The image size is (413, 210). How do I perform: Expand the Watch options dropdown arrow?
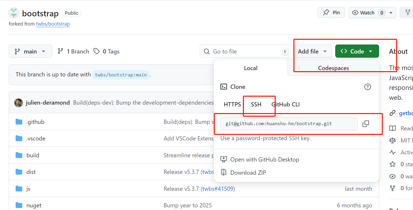[x=391, y=13]
